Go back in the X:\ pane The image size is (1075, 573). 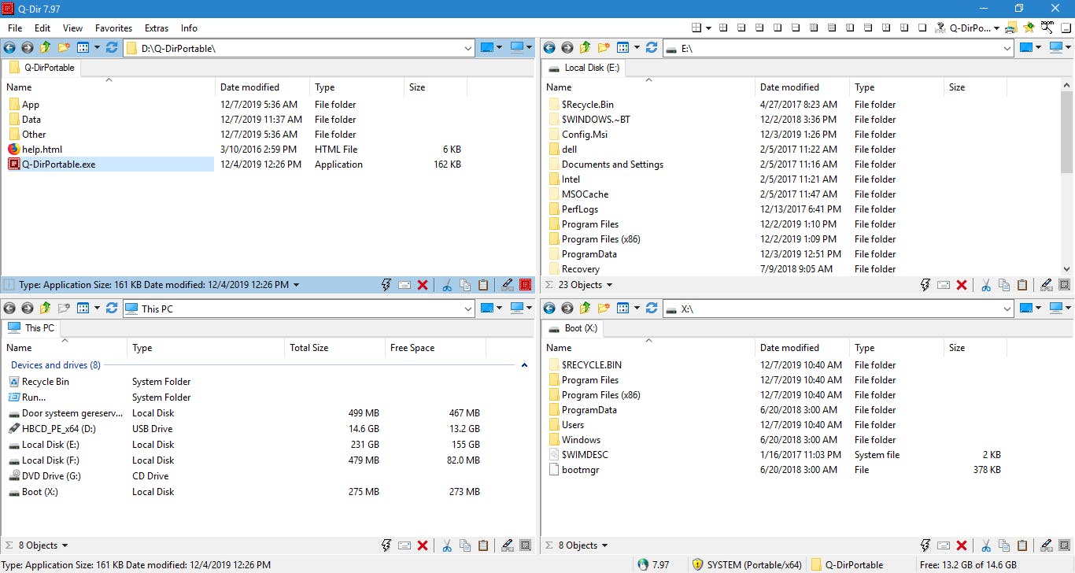click(549, 308)
